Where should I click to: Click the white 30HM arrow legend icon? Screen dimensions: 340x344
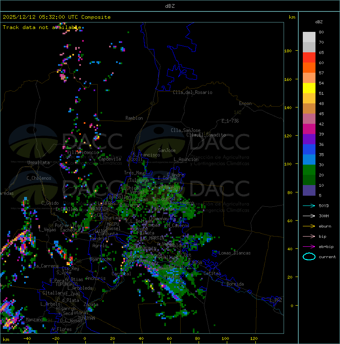click(x=309, y=216)
